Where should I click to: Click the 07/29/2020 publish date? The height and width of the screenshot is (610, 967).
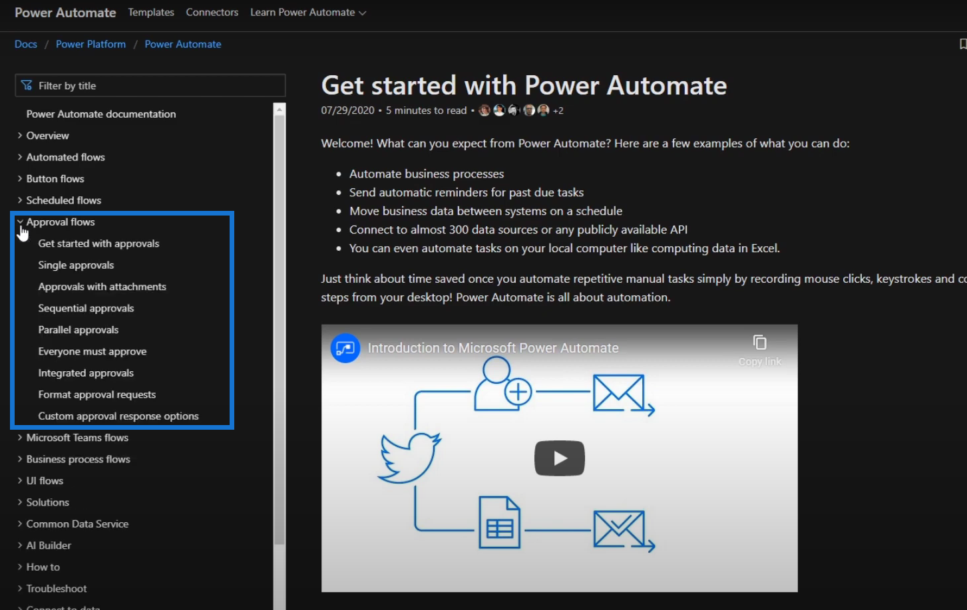pos(347,110)
